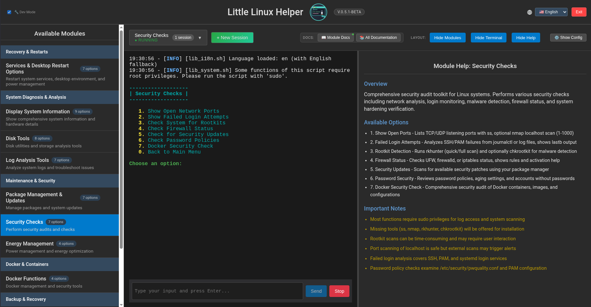Hide the Terminal panel
The image size is (591, 307).
click(488, 38)
